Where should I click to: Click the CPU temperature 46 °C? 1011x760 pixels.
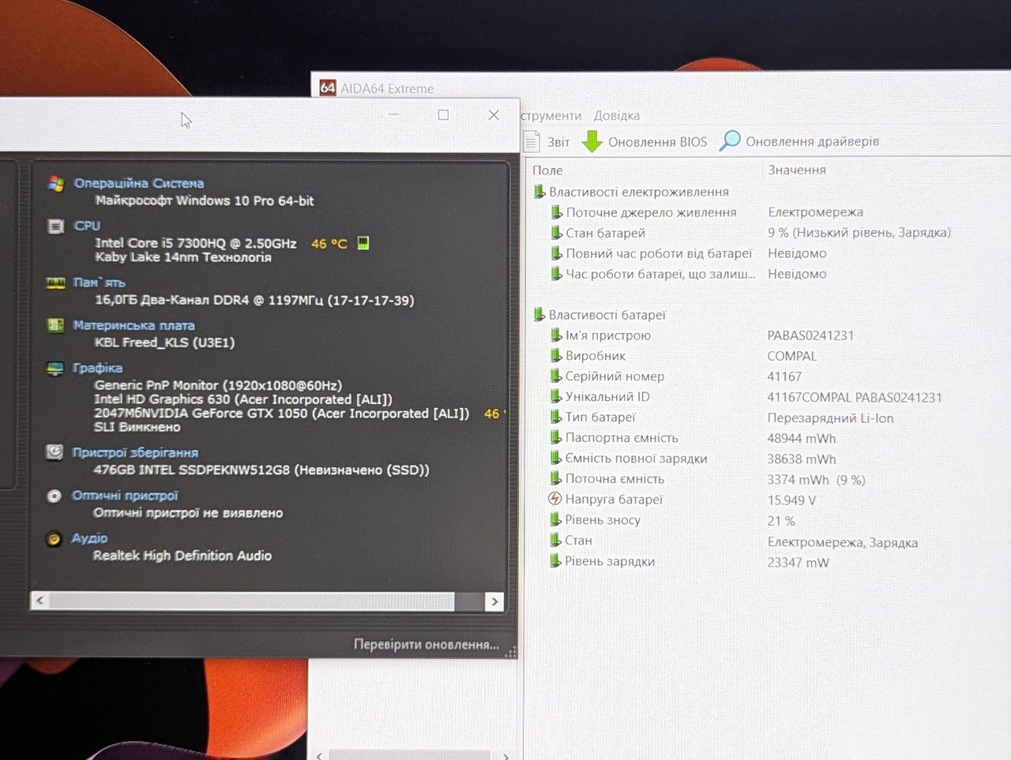[329, 244]
